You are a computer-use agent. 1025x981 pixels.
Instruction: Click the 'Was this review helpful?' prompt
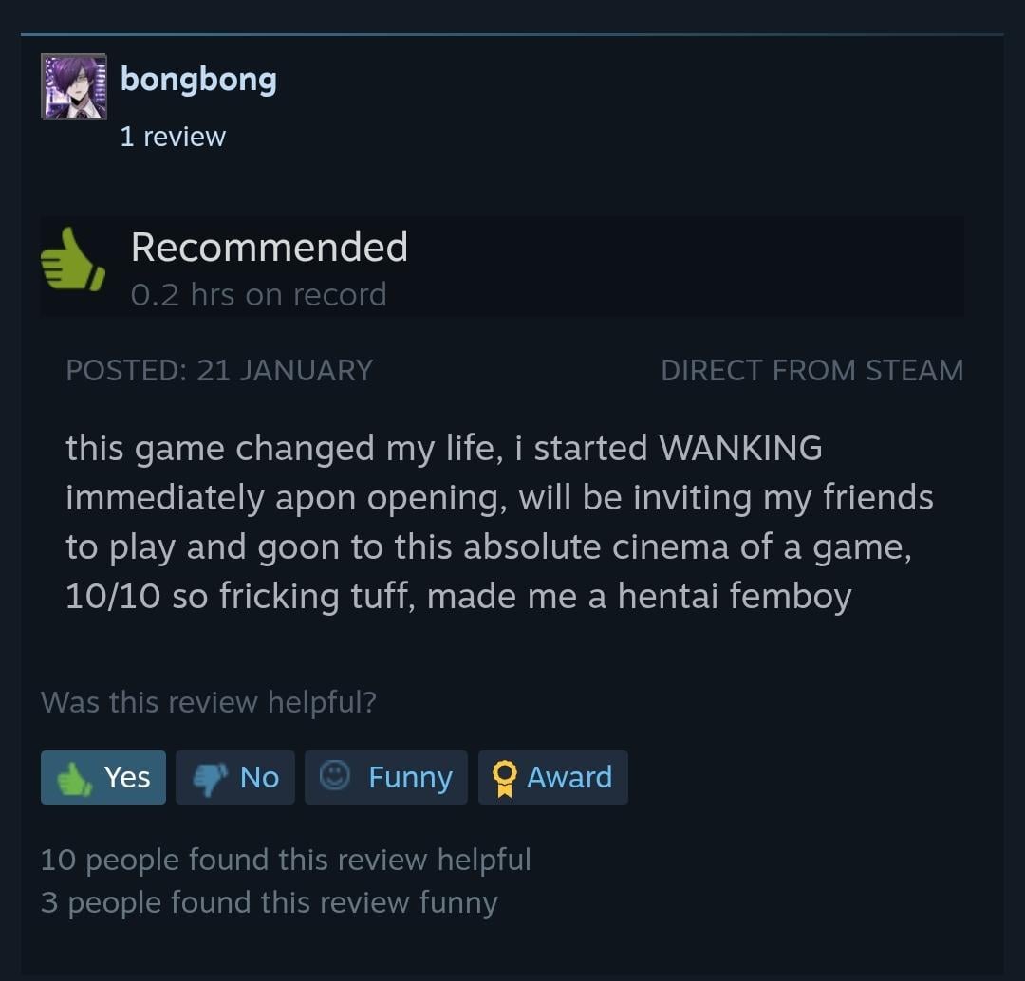(x=209, y=702)
